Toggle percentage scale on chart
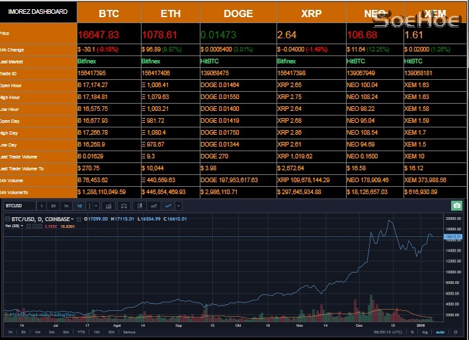 [412, 331]
